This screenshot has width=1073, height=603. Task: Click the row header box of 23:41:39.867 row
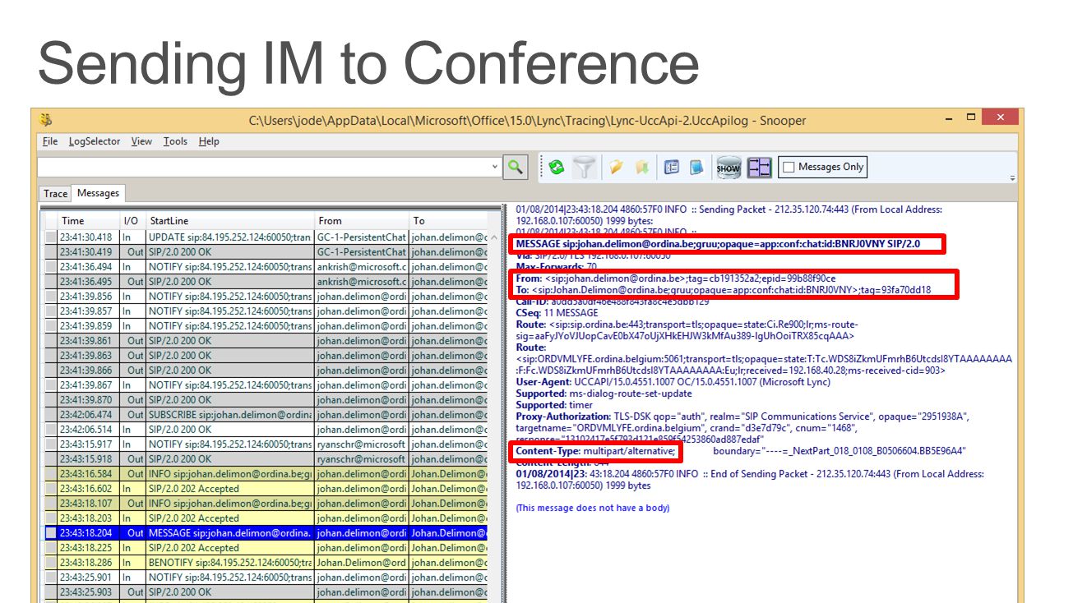[51, 384]
